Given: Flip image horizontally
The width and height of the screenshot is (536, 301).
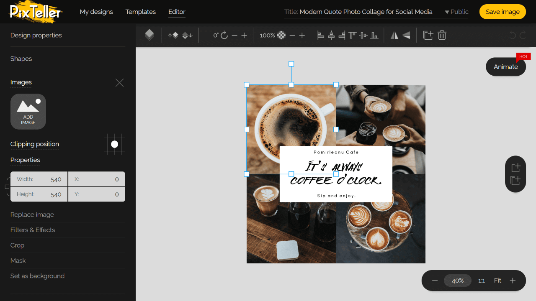Looking at the screenshot, I should point(394,36).
